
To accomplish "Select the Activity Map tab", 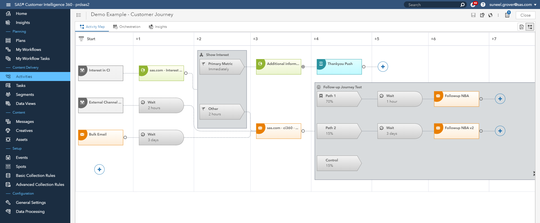I will (92, 27).
